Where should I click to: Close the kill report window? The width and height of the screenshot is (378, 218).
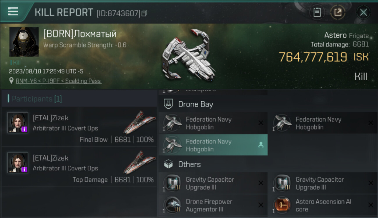[x=363, y=12]
